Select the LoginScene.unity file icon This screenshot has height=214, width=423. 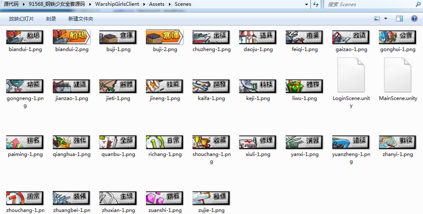click(351, 75)
